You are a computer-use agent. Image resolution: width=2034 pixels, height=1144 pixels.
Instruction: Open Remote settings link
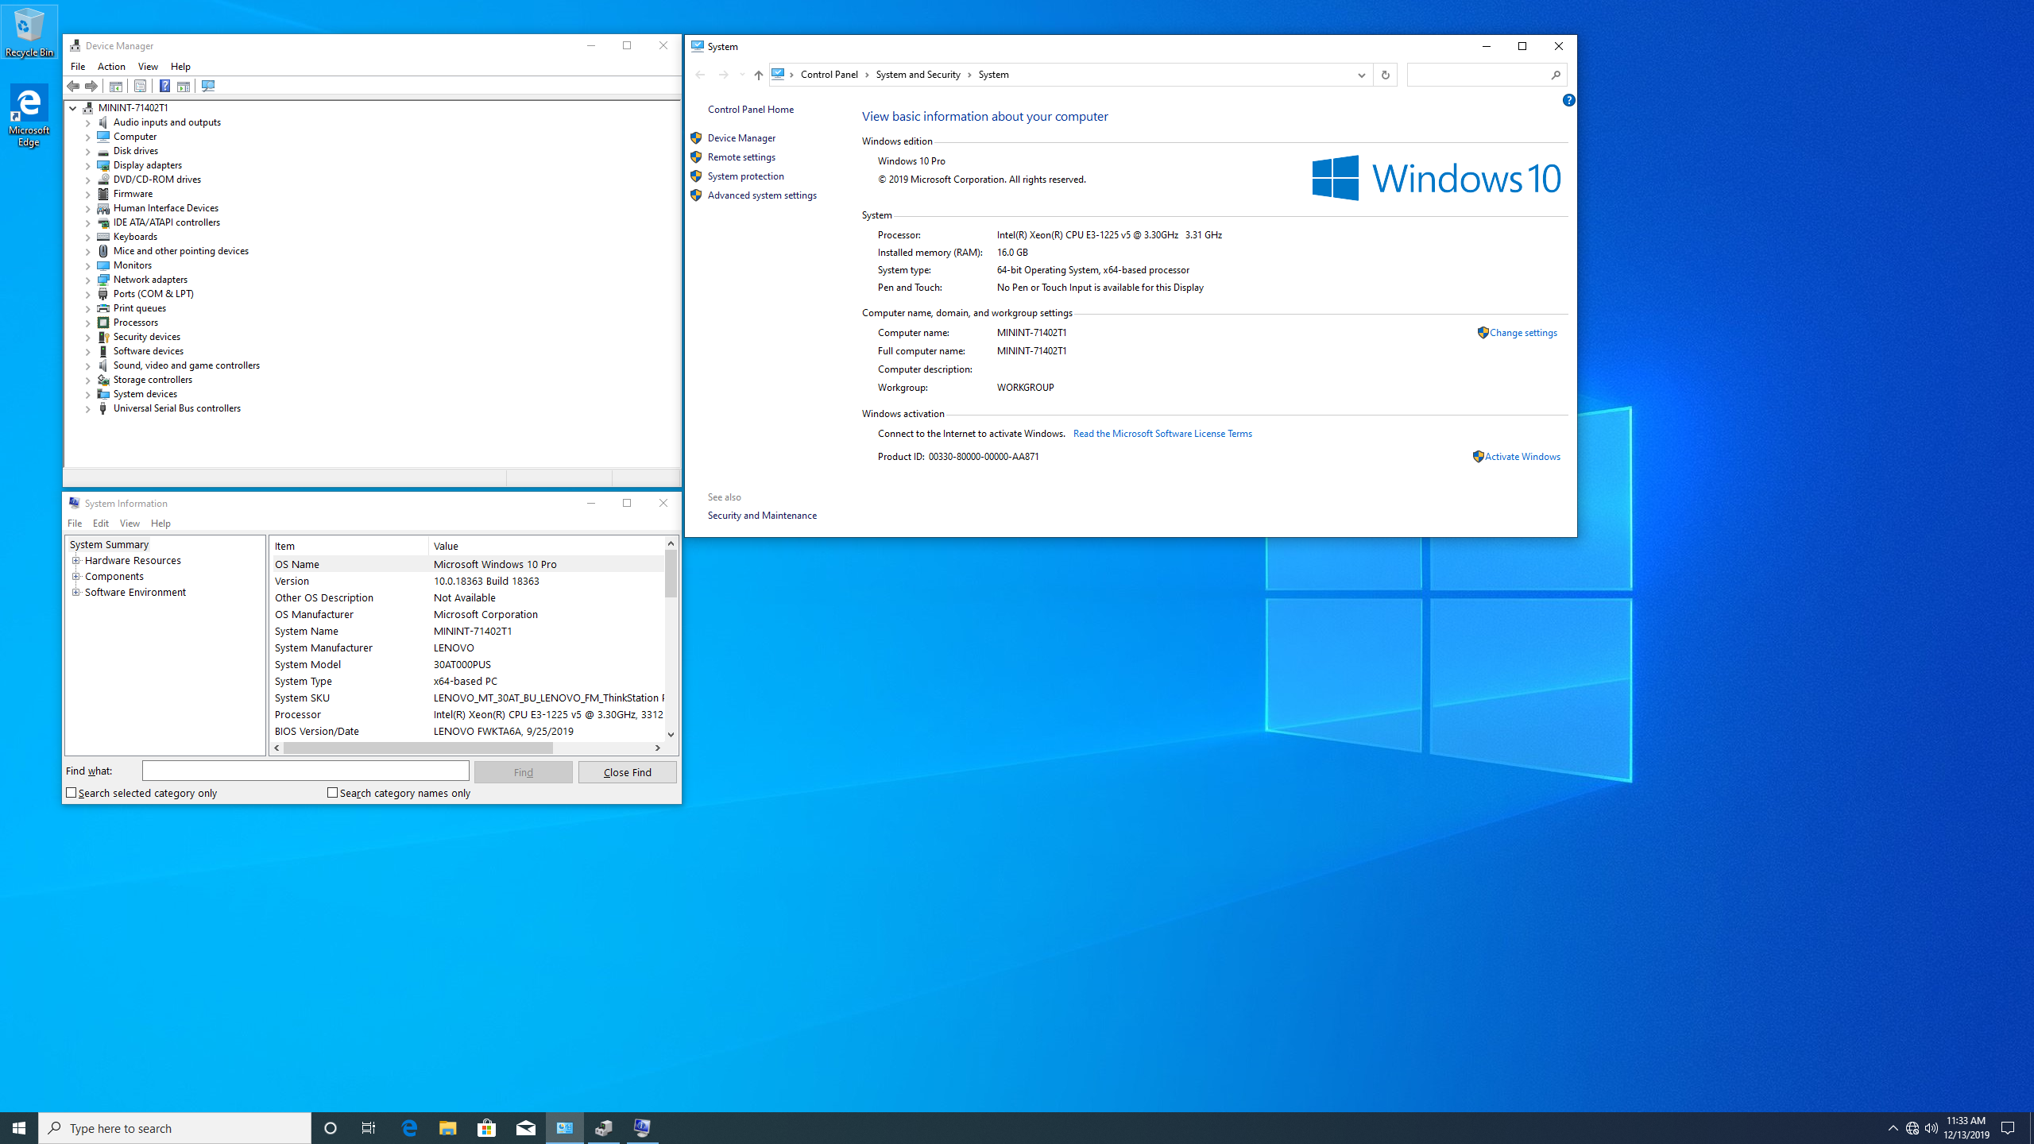point(741,157)
